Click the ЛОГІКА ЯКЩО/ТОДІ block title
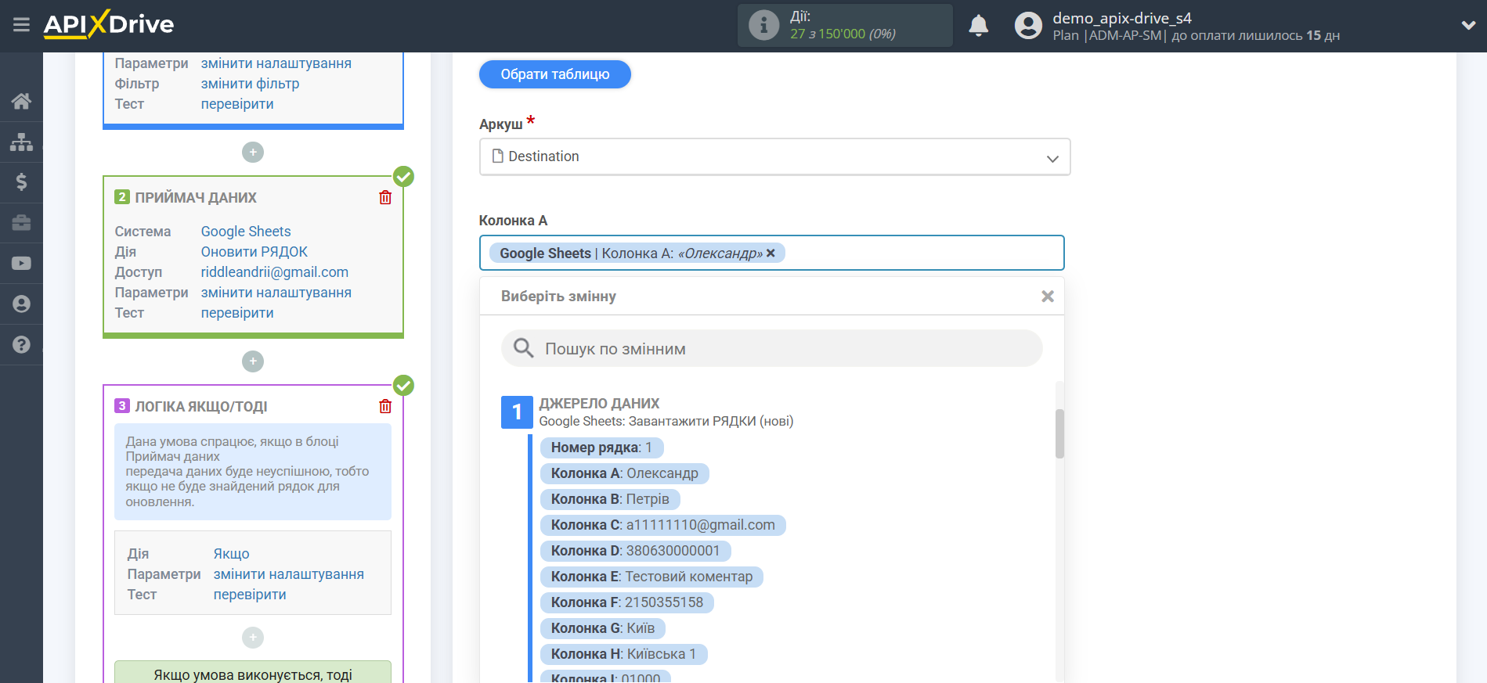The image size is (1487, 683). click(201, 407)
